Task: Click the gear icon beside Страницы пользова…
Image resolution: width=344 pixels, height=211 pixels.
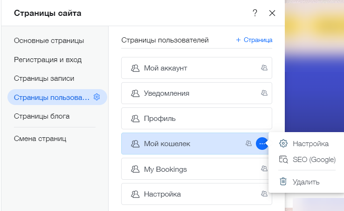Action: tap(97, 97)
